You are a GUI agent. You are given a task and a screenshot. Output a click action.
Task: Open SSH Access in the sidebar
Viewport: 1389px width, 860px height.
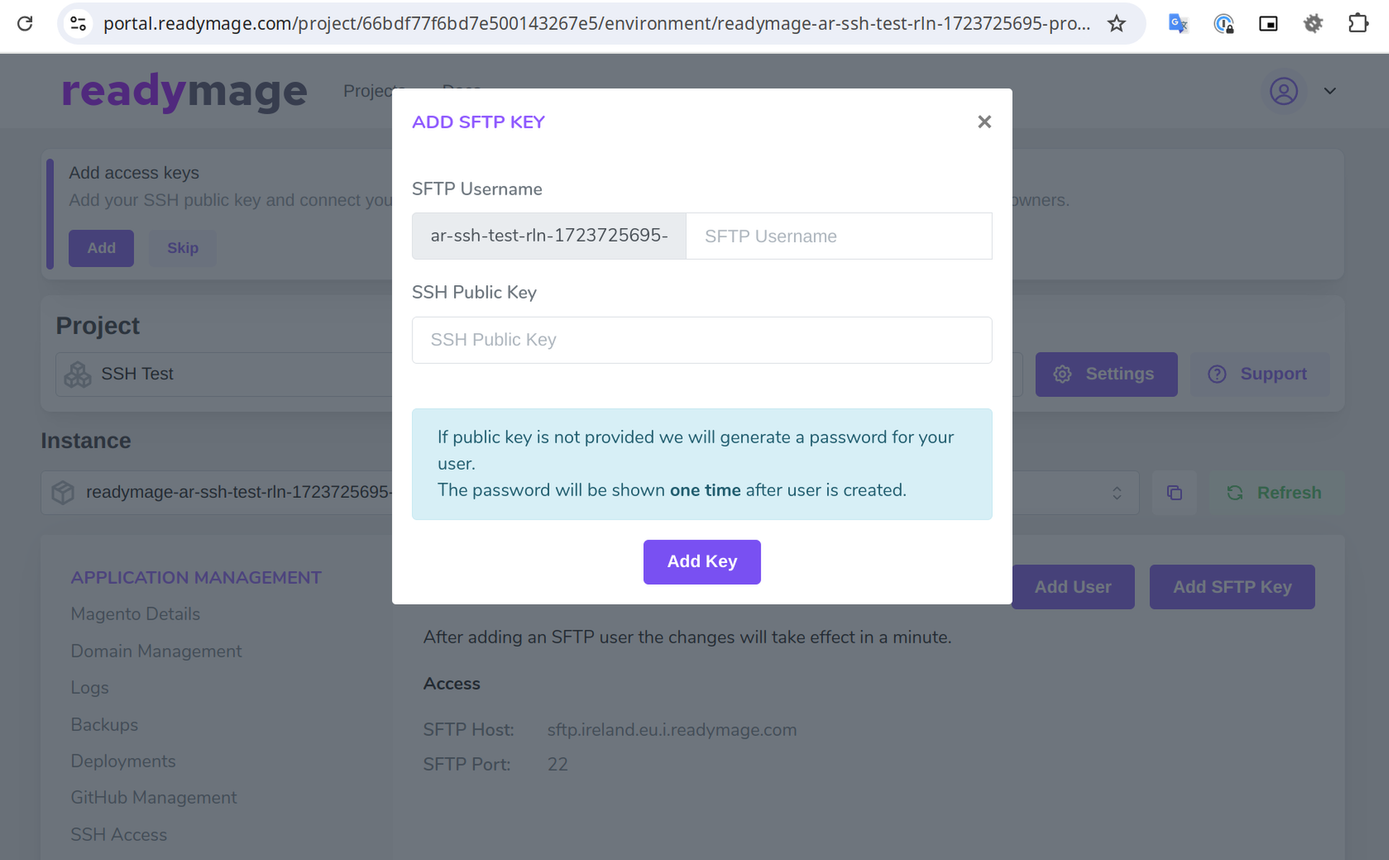click(118, 835)
